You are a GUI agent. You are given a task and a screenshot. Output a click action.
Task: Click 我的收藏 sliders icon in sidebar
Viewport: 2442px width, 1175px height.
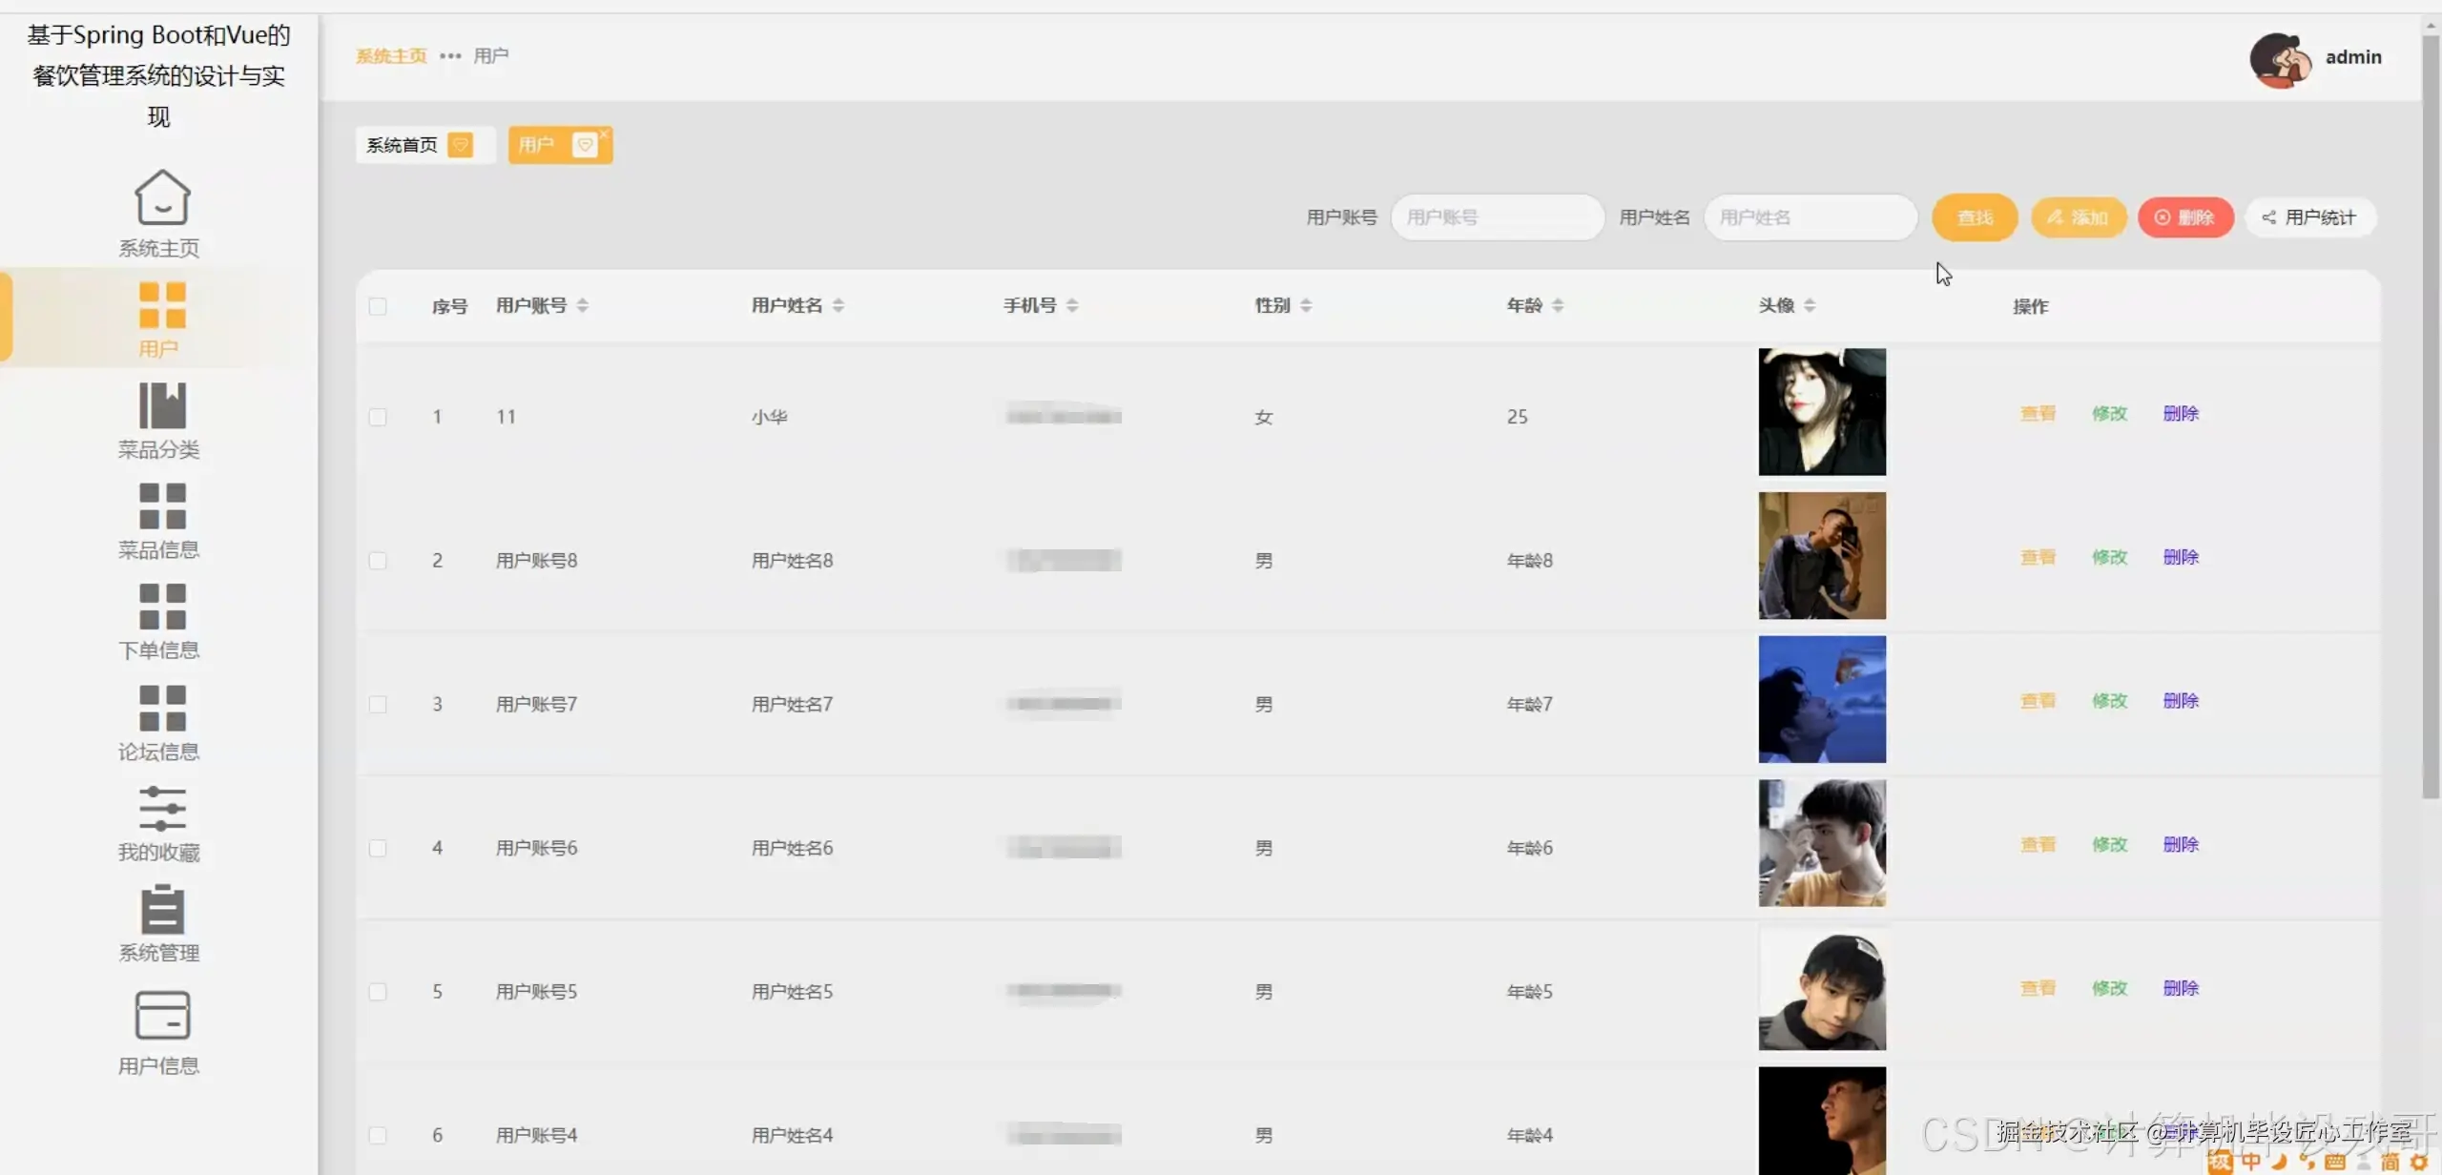(161, 808)
